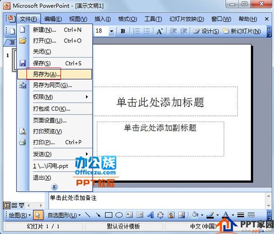
Task: Open recent file 闪电.ppt
Action: tap(55, 166)
